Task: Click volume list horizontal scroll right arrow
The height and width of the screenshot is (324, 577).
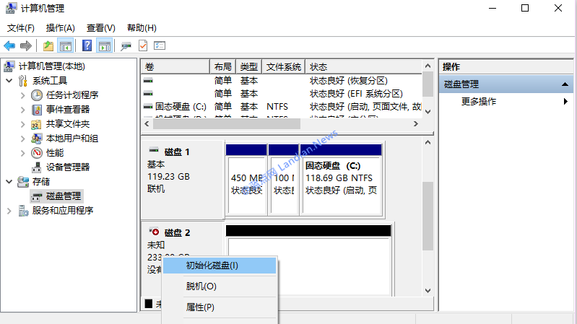Action: 416,124
